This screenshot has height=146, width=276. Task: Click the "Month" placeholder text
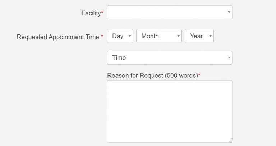click(x=150, y=36)
